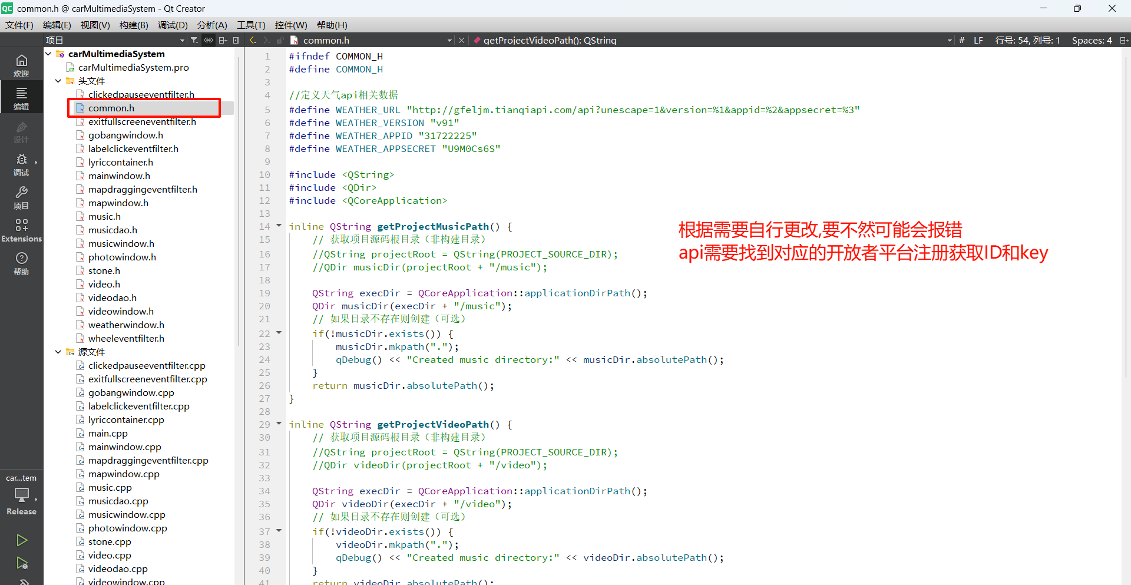Select mainwindow.h in the tree
The image size is (1131, 585).
point(119,176)
